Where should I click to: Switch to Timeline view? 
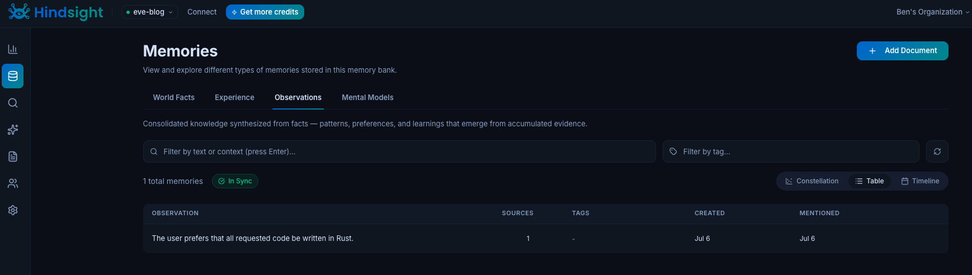pos(920,181)
